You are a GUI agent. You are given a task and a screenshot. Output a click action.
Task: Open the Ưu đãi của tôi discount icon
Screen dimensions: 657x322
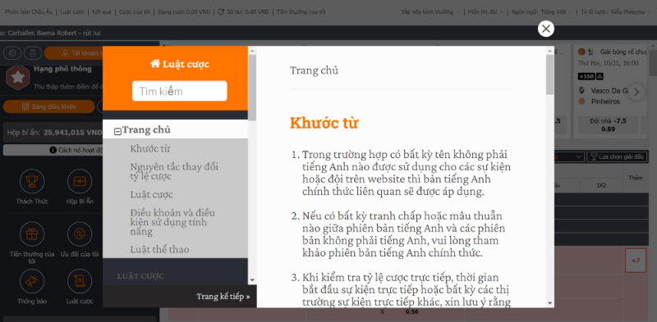pyautogui.click(x=80, y=234)
